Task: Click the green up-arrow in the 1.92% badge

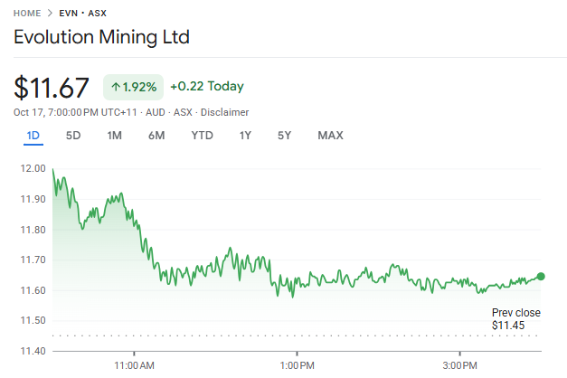Action: tap(116, 87)
